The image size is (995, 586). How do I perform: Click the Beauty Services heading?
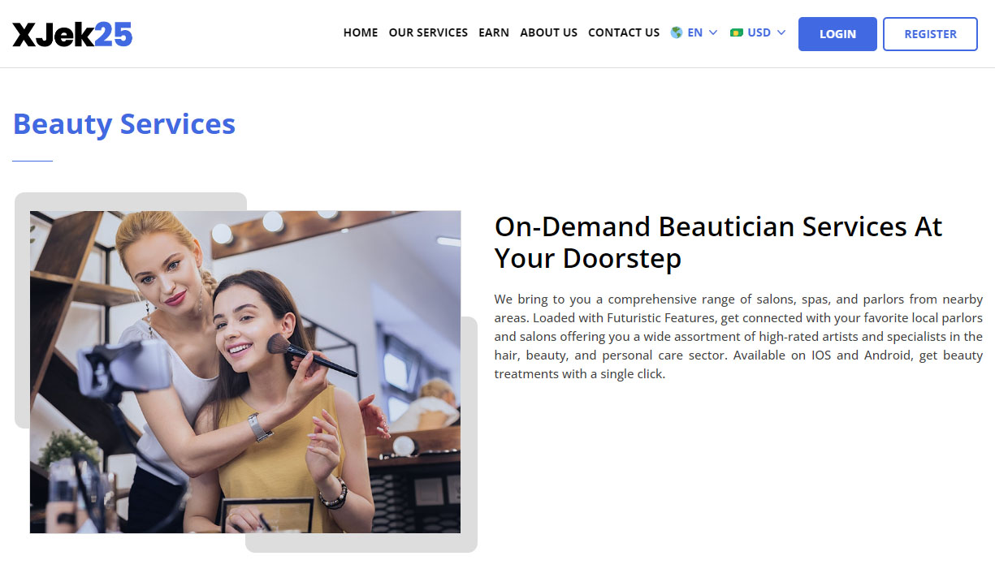[123, 123]
